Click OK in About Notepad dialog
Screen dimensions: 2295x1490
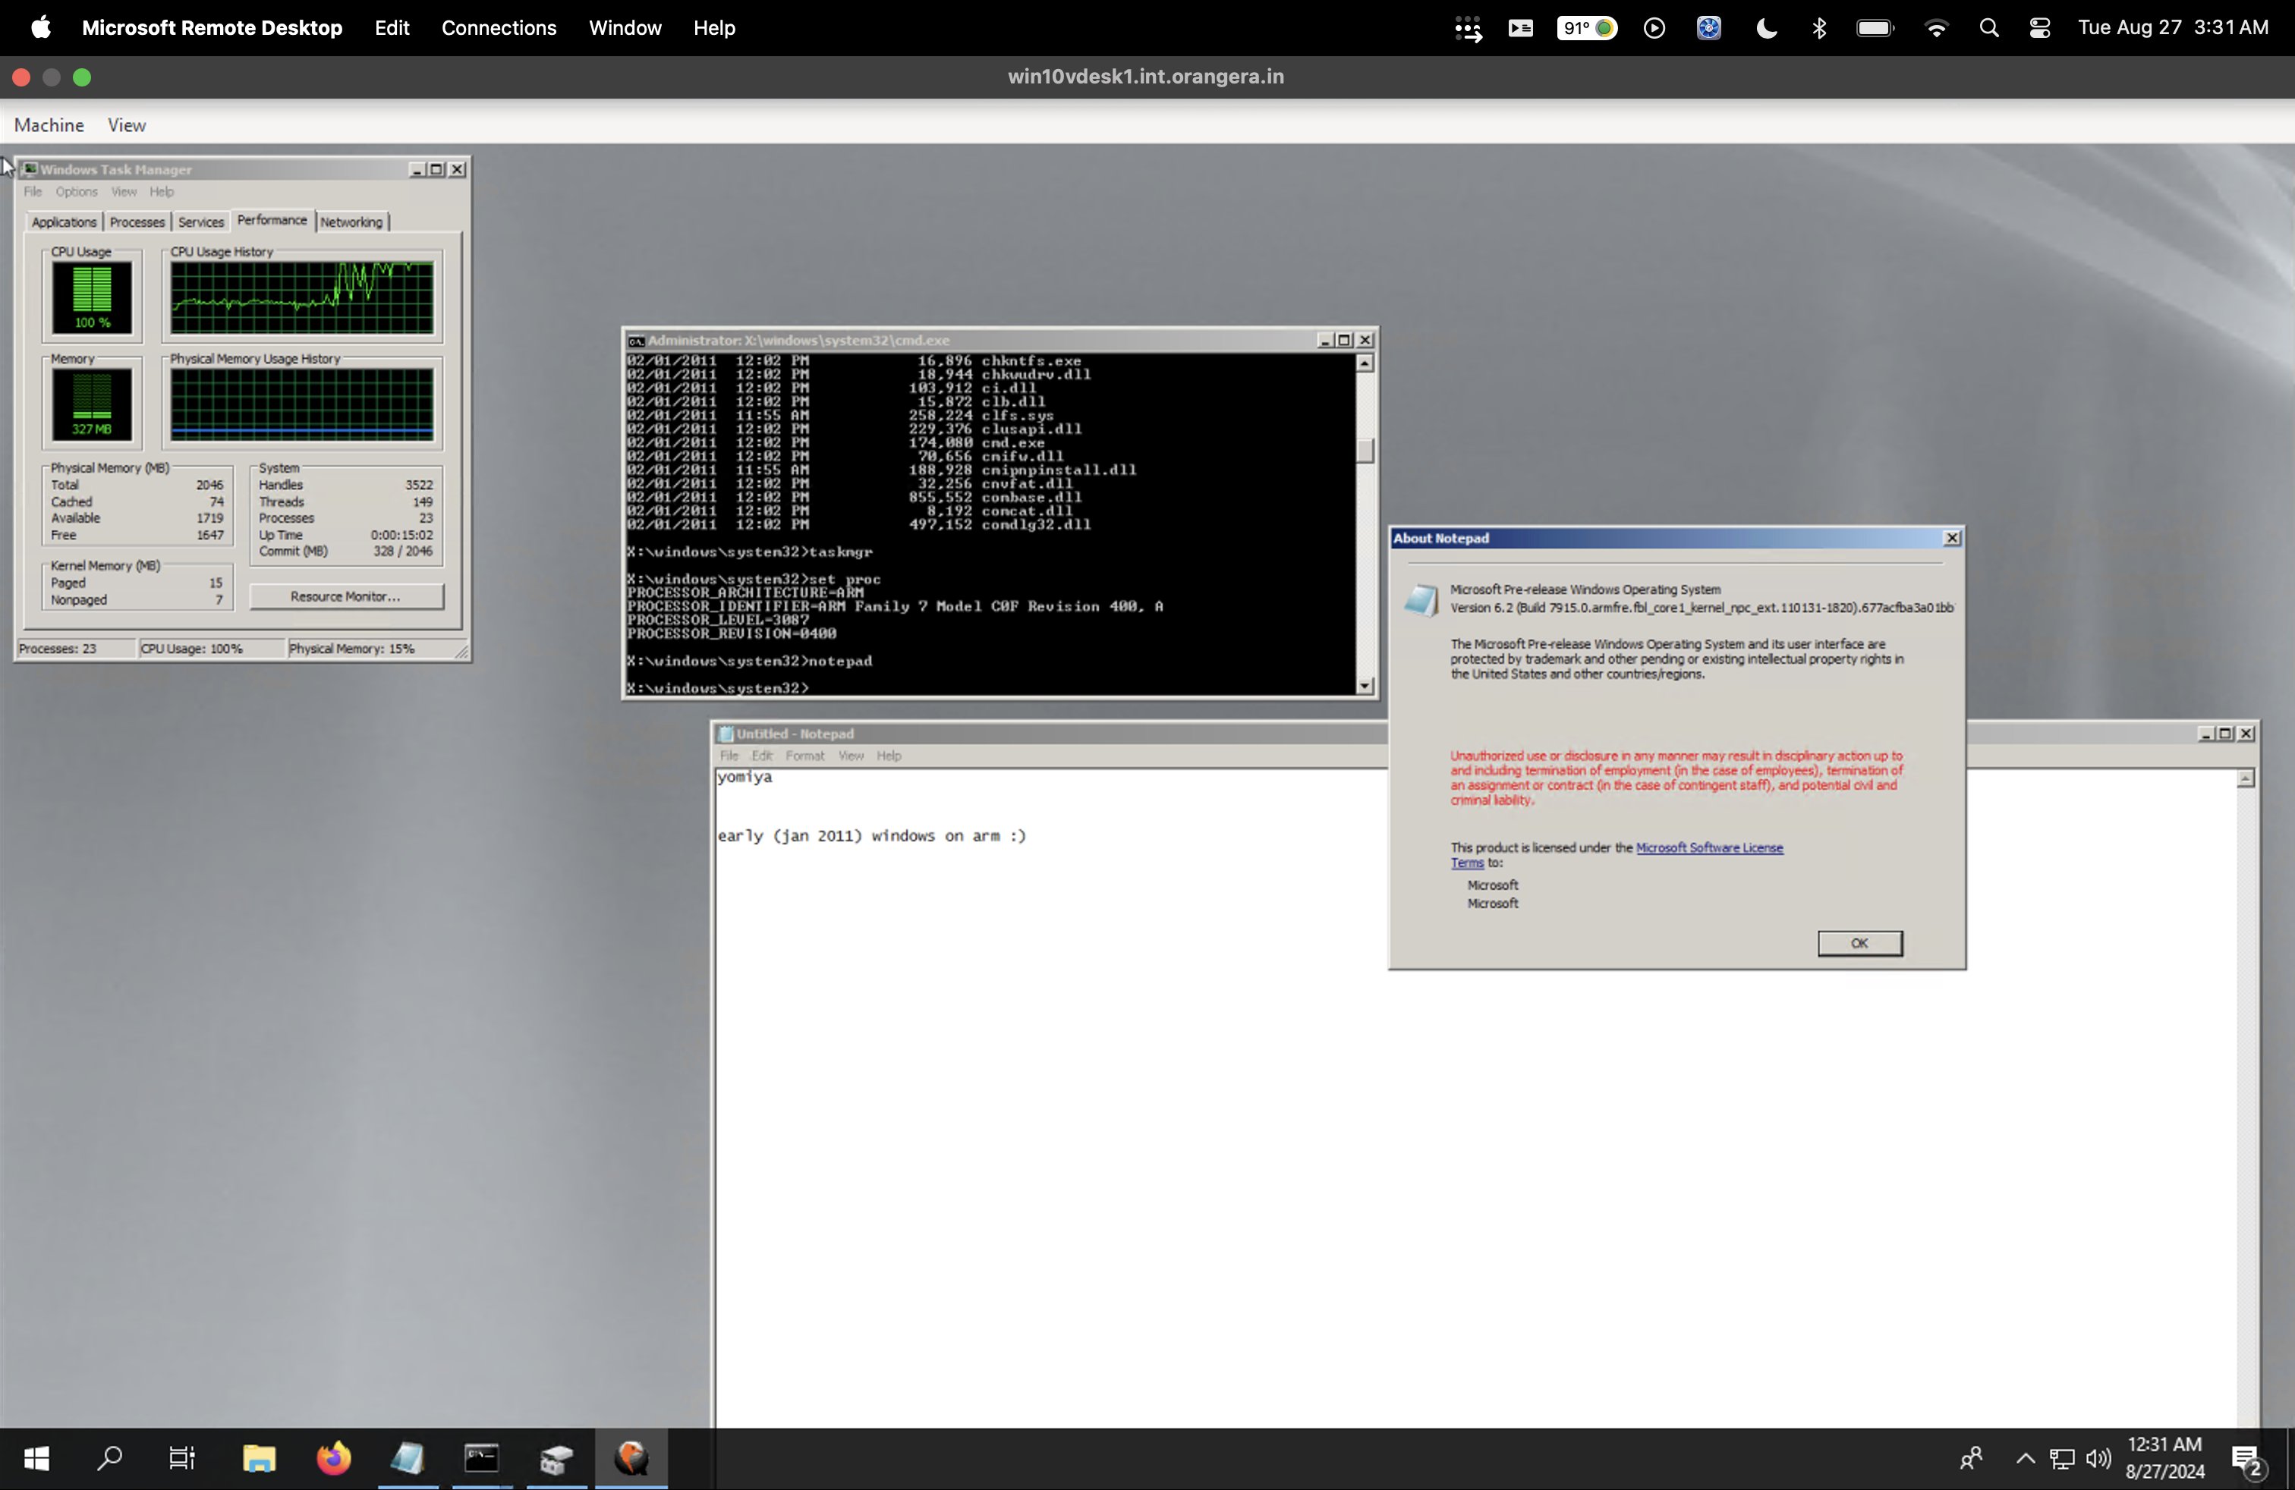(1859, 942)
